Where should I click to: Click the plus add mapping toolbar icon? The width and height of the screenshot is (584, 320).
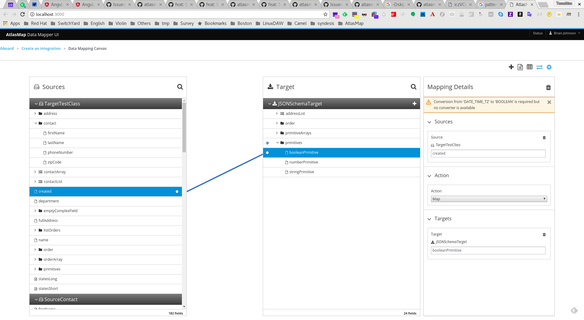(x=511, y=67)
